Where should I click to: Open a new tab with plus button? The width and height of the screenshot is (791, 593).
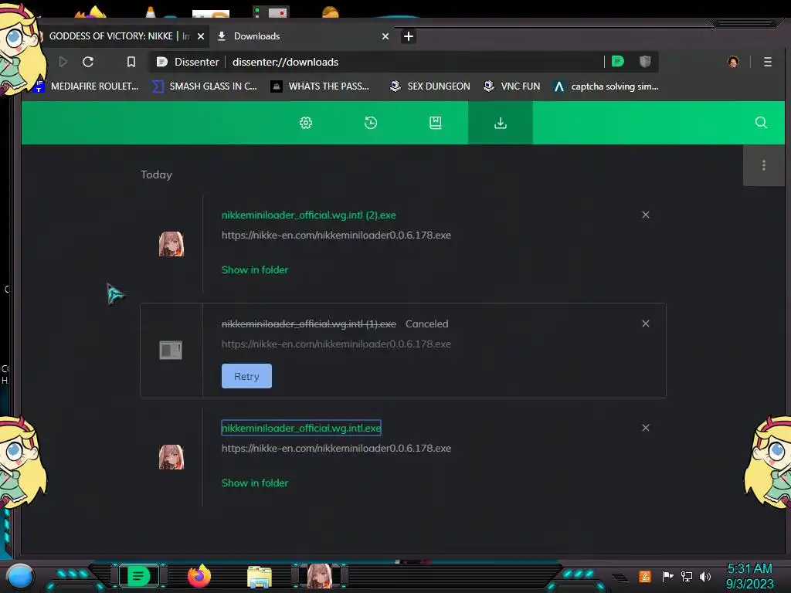409,36
